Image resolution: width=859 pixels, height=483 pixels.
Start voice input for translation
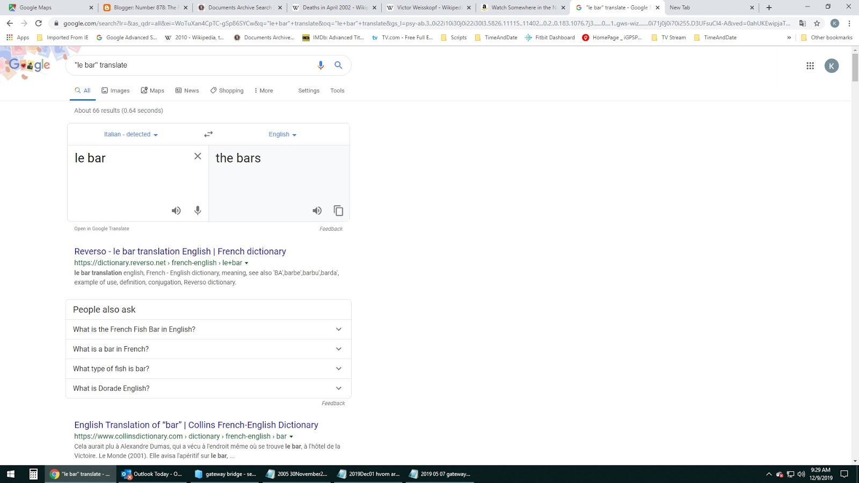point(198,211)
